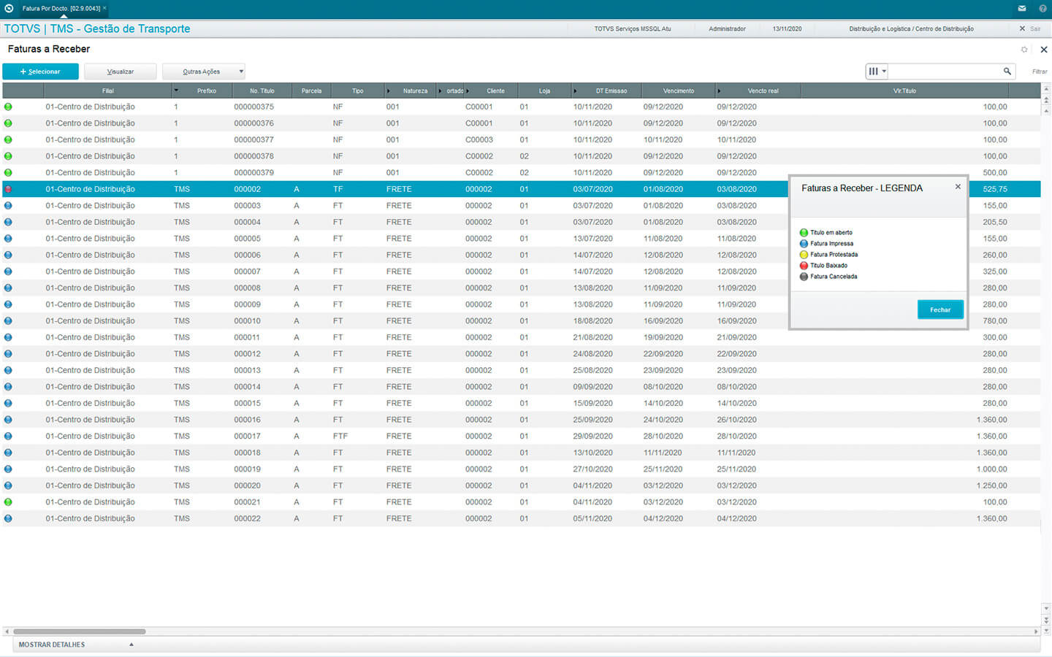The height and width of the screenshot is (657, 1052).
Task: Click the TOTVS logo icon in the top-left corner
Action: point(9,8)
